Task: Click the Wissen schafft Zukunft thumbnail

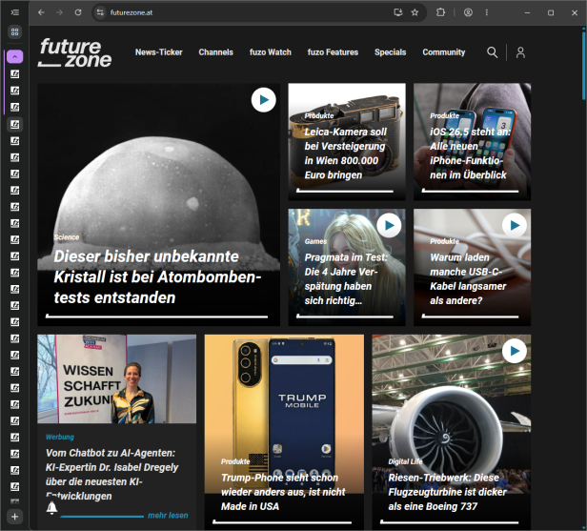Action: pyautogui.click(x=116, y=379)
